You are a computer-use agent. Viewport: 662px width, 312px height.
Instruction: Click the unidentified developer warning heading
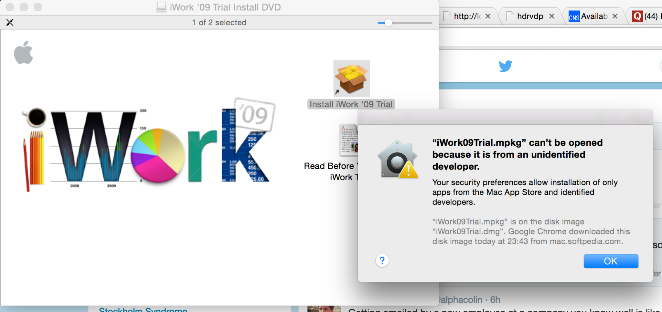(x=518, y=154)
